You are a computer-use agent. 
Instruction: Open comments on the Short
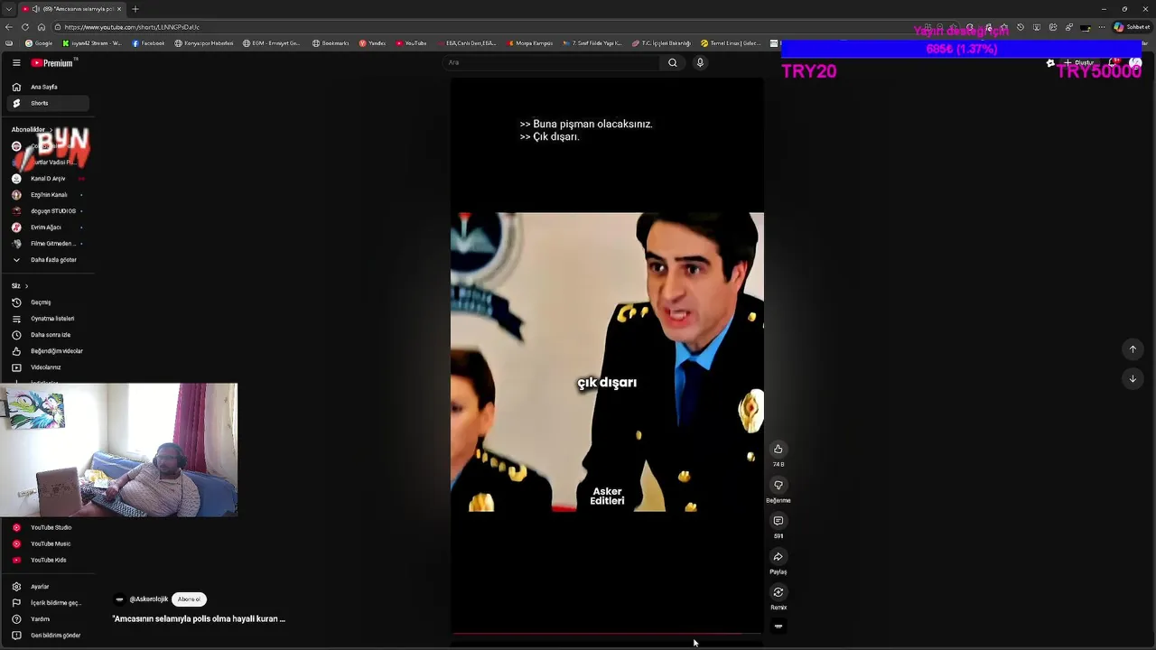click(x=778, y=521)
